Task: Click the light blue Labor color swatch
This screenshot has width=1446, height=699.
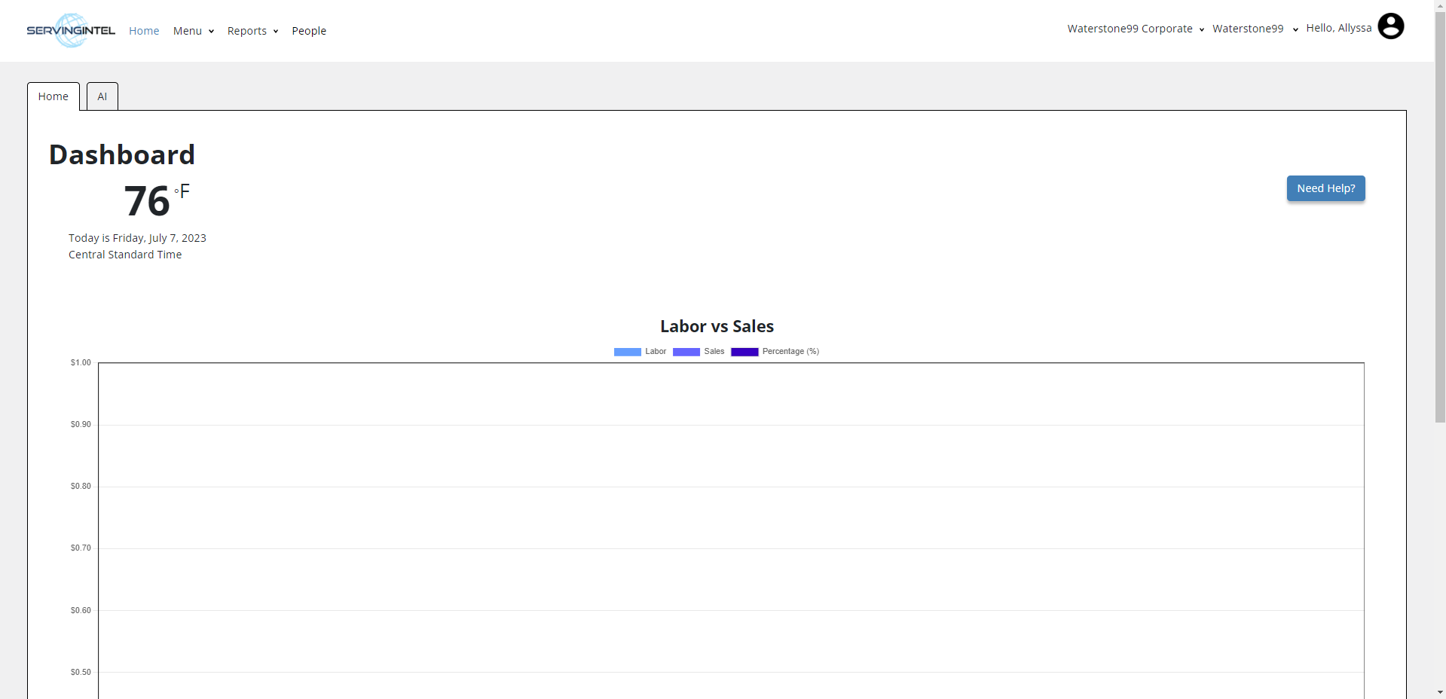Action: 627,352
